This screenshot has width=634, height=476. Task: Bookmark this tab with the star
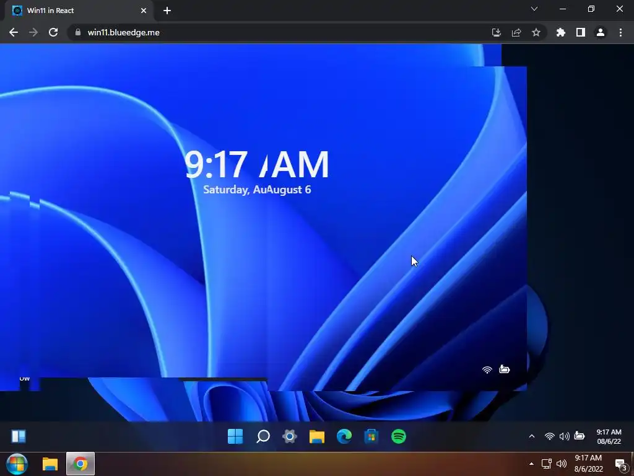536,32
